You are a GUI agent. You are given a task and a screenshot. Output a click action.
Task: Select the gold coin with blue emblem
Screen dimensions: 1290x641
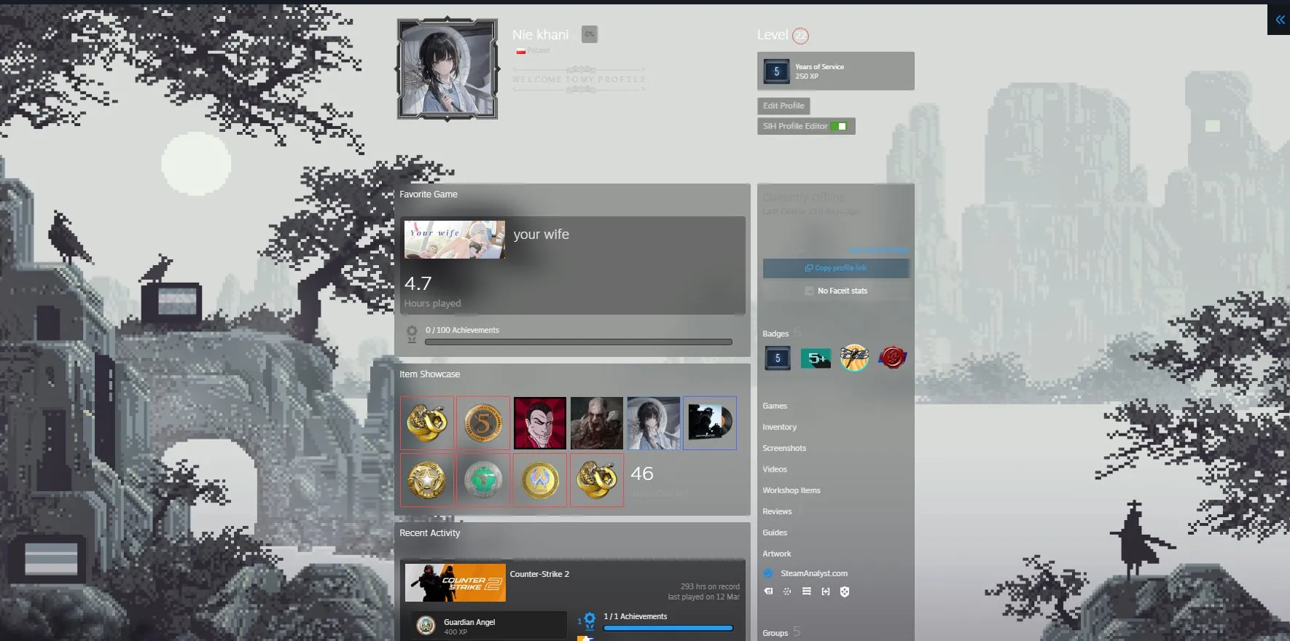[x=540, y=480]
